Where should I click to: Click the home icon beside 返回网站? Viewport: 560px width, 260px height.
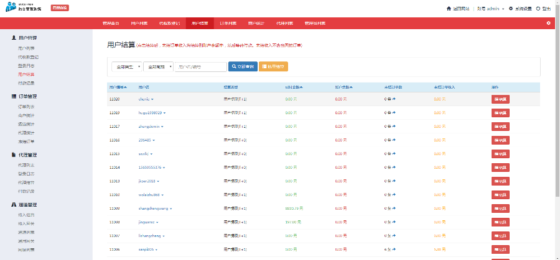point(449,9)
